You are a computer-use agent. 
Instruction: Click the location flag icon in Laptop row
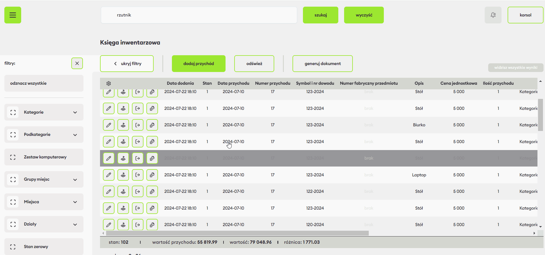(x=123, y=175)
